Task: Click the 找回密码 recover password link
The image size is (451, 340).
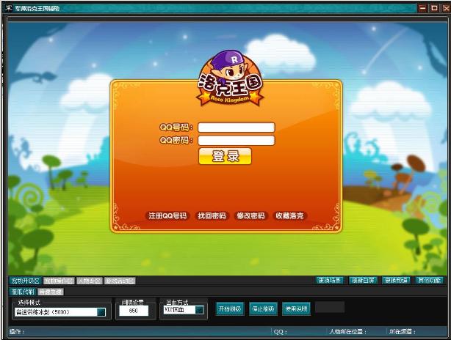Action: coord(212,216)
